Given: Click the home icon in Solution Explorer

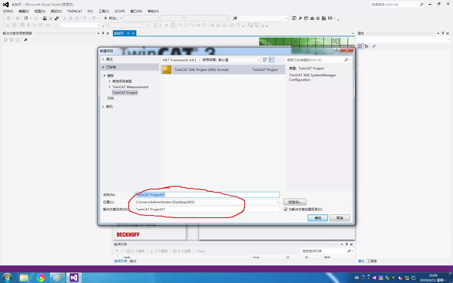Looking at the screenshot, I should [x=18, y=40].
